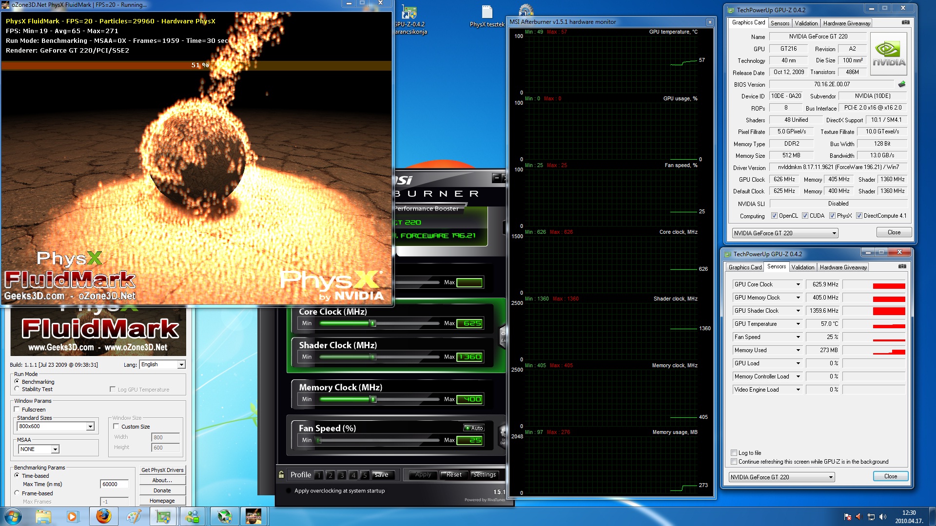Screen dimensions: 936x526
Task: Open Paint from the taskbar
Action: tap(133, 516)
